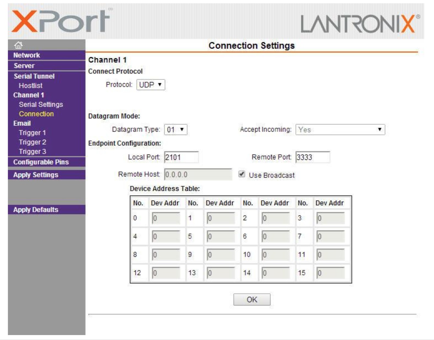Click Dev Addr field for No. 14
Image resolution: width=434 pixels, height=340 pixels.
(276, 273)
